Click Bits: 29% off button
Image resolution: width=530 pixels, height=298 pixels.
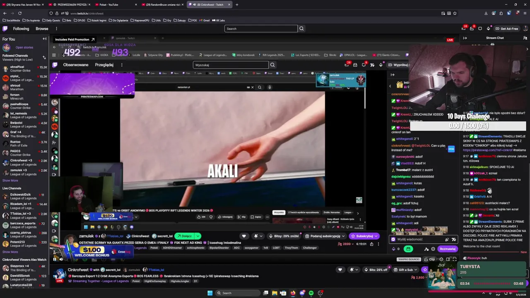(x=376, y=270)
